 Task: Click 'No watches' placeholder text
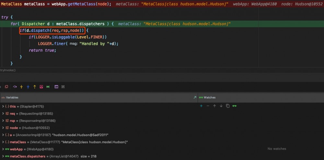[277, 149]
